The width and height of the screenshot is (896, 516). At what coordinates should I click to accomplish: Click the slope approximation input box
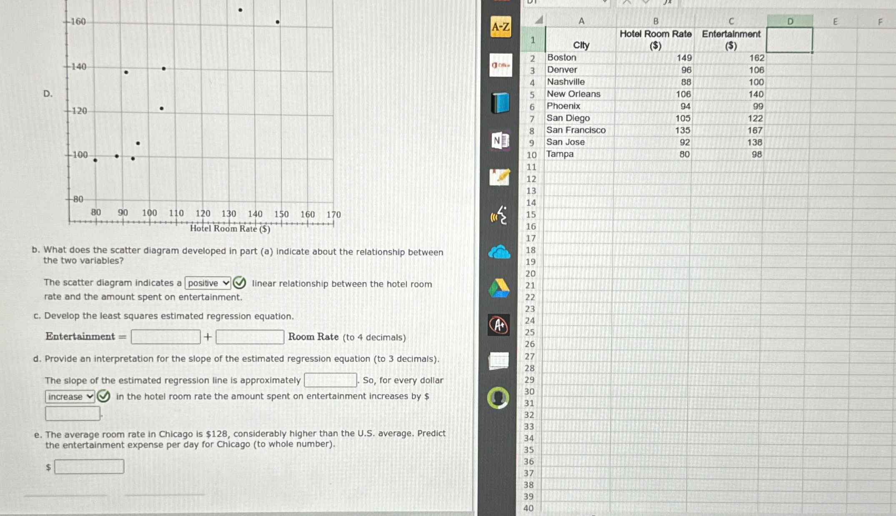point(330,380)
